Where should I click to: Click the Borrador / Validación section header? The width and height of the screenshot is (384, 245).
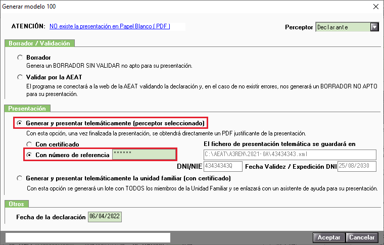point(39,43)
